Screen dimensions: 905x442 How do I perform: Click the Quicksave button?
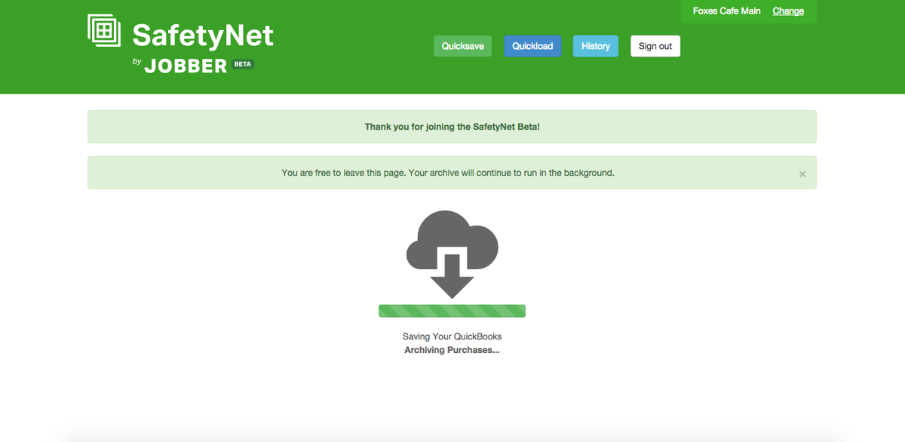coord(462,46)
